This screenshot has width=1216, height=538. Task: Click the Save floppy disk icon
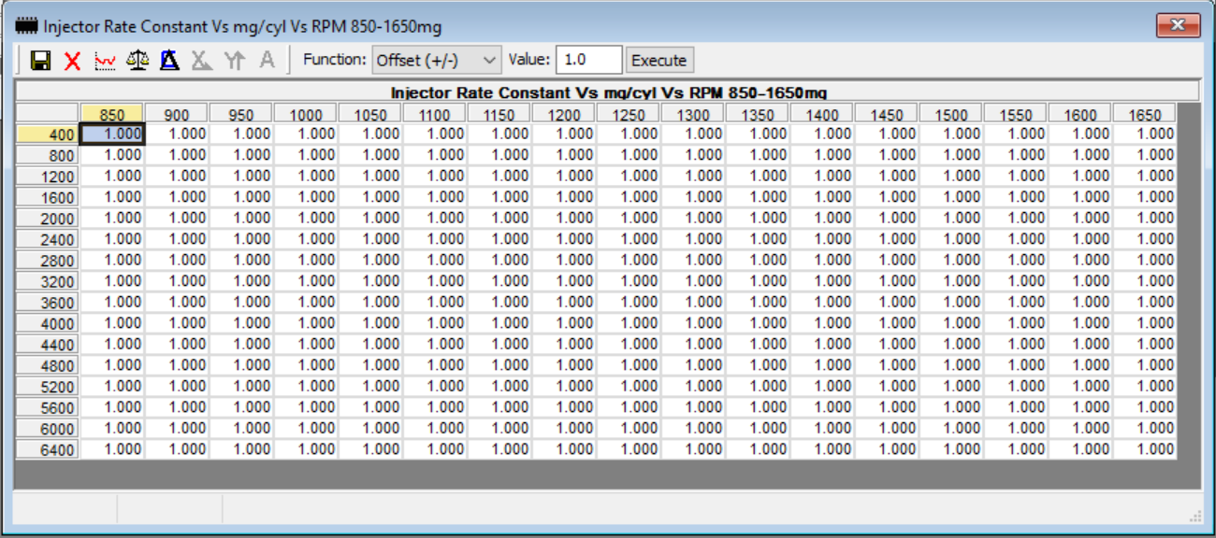coord(40,61)
